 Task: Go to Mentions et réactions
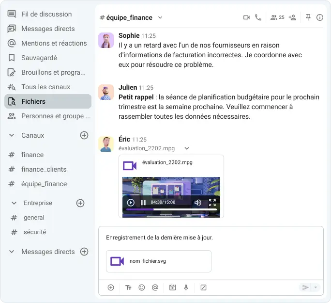coord(48,43)
